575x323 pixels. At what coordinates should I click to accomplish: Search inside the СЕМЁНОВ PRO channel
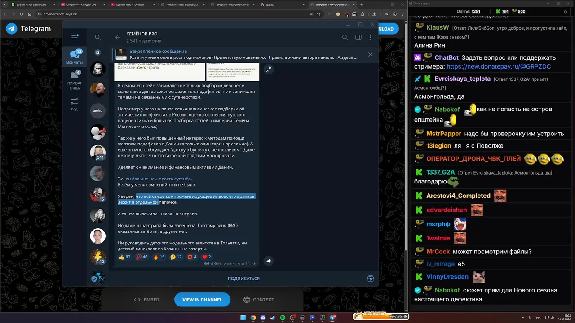(x=345, y=37)
